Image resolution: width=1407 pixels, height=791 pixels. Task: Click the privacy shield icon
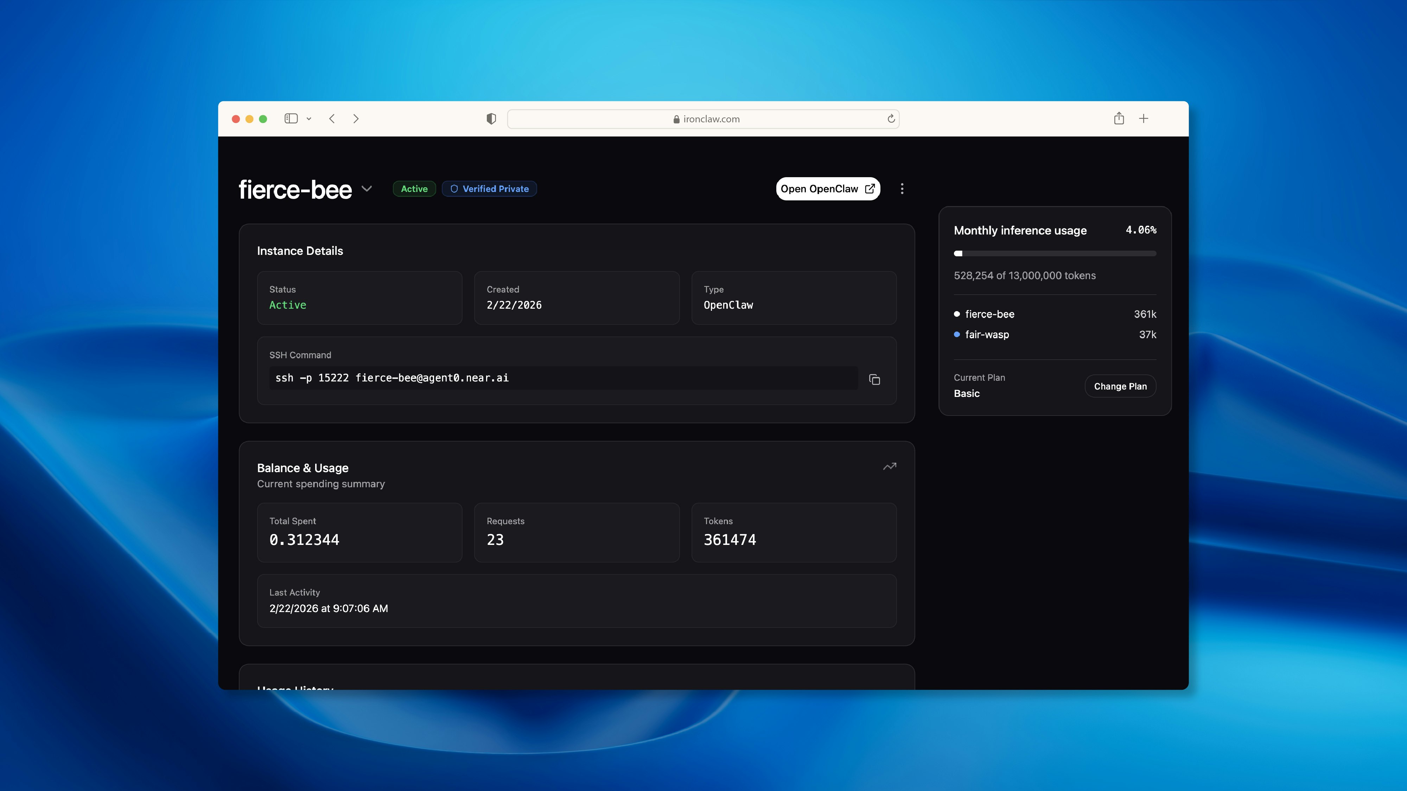coord(491,118)
